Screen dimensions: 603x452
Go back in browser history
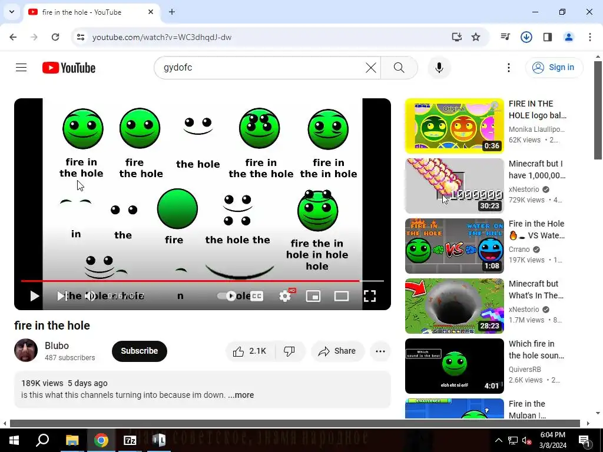click(x=13, y=37)
